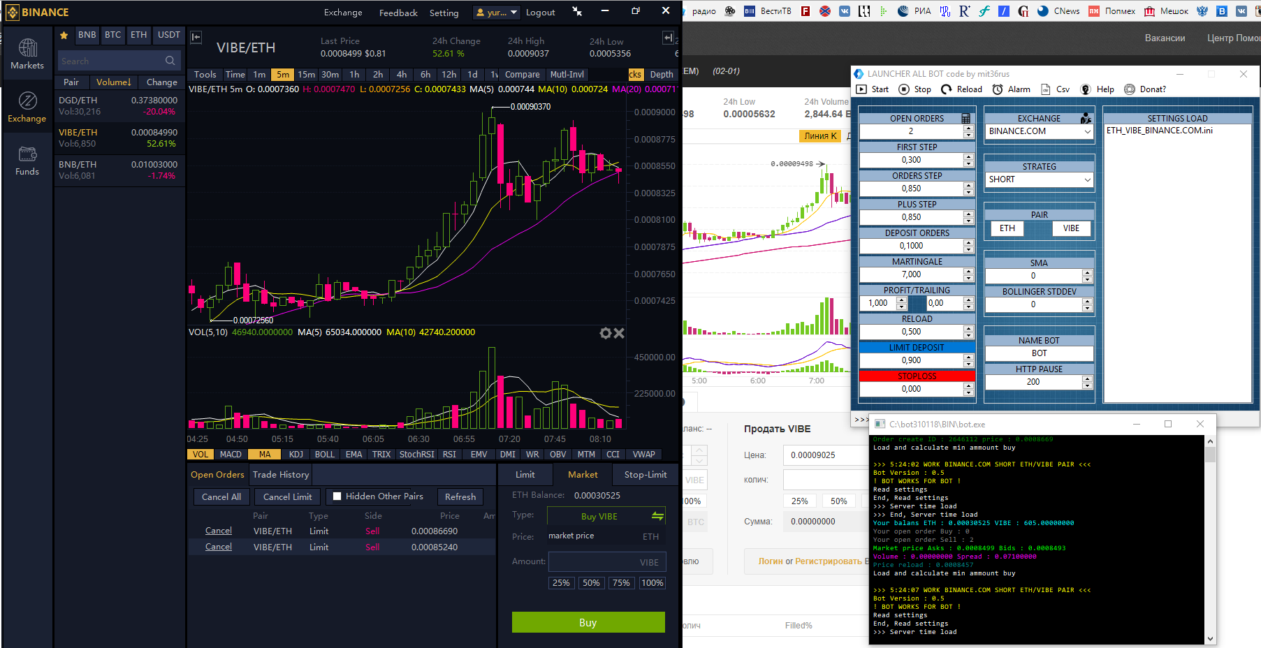Toggle the VOL indicator button
The height and width of the screenshot is (648, 1261).
[x=201, y=455]
